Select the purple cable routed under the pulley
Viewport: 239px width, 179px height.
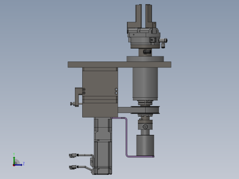[x=127, y=138]
